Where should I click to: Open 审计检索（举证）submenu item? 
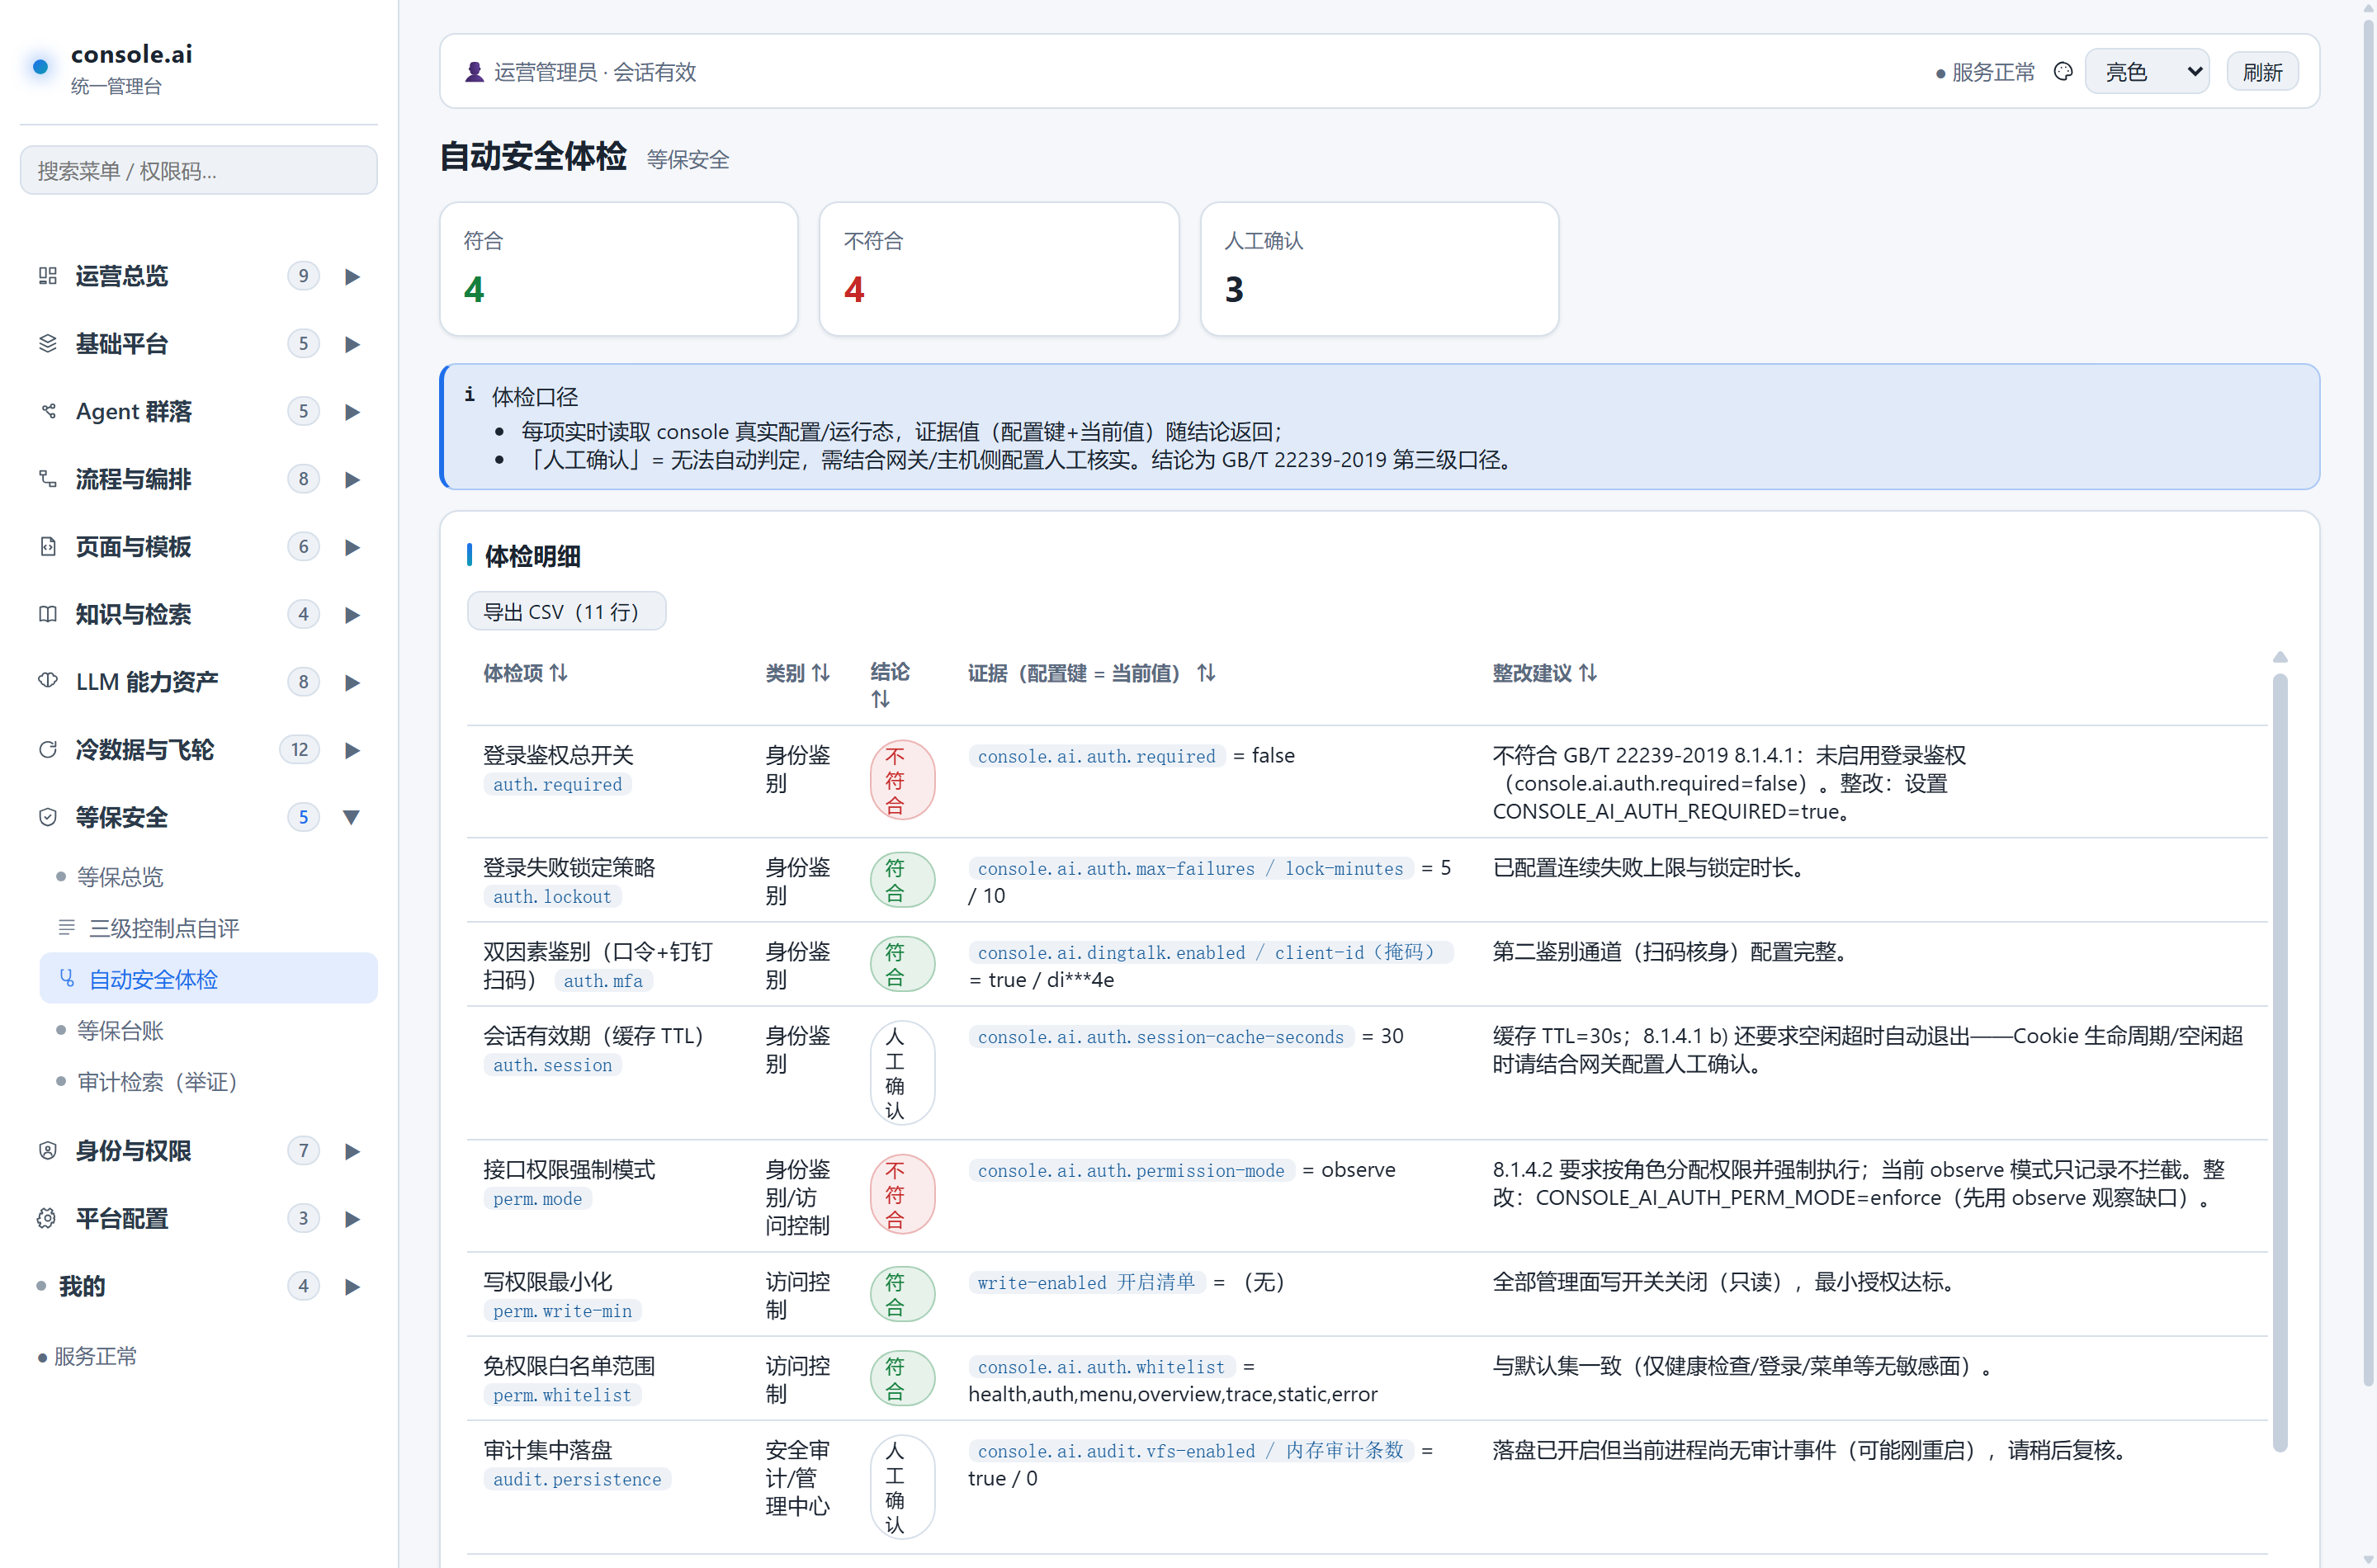coord(208,1081)
